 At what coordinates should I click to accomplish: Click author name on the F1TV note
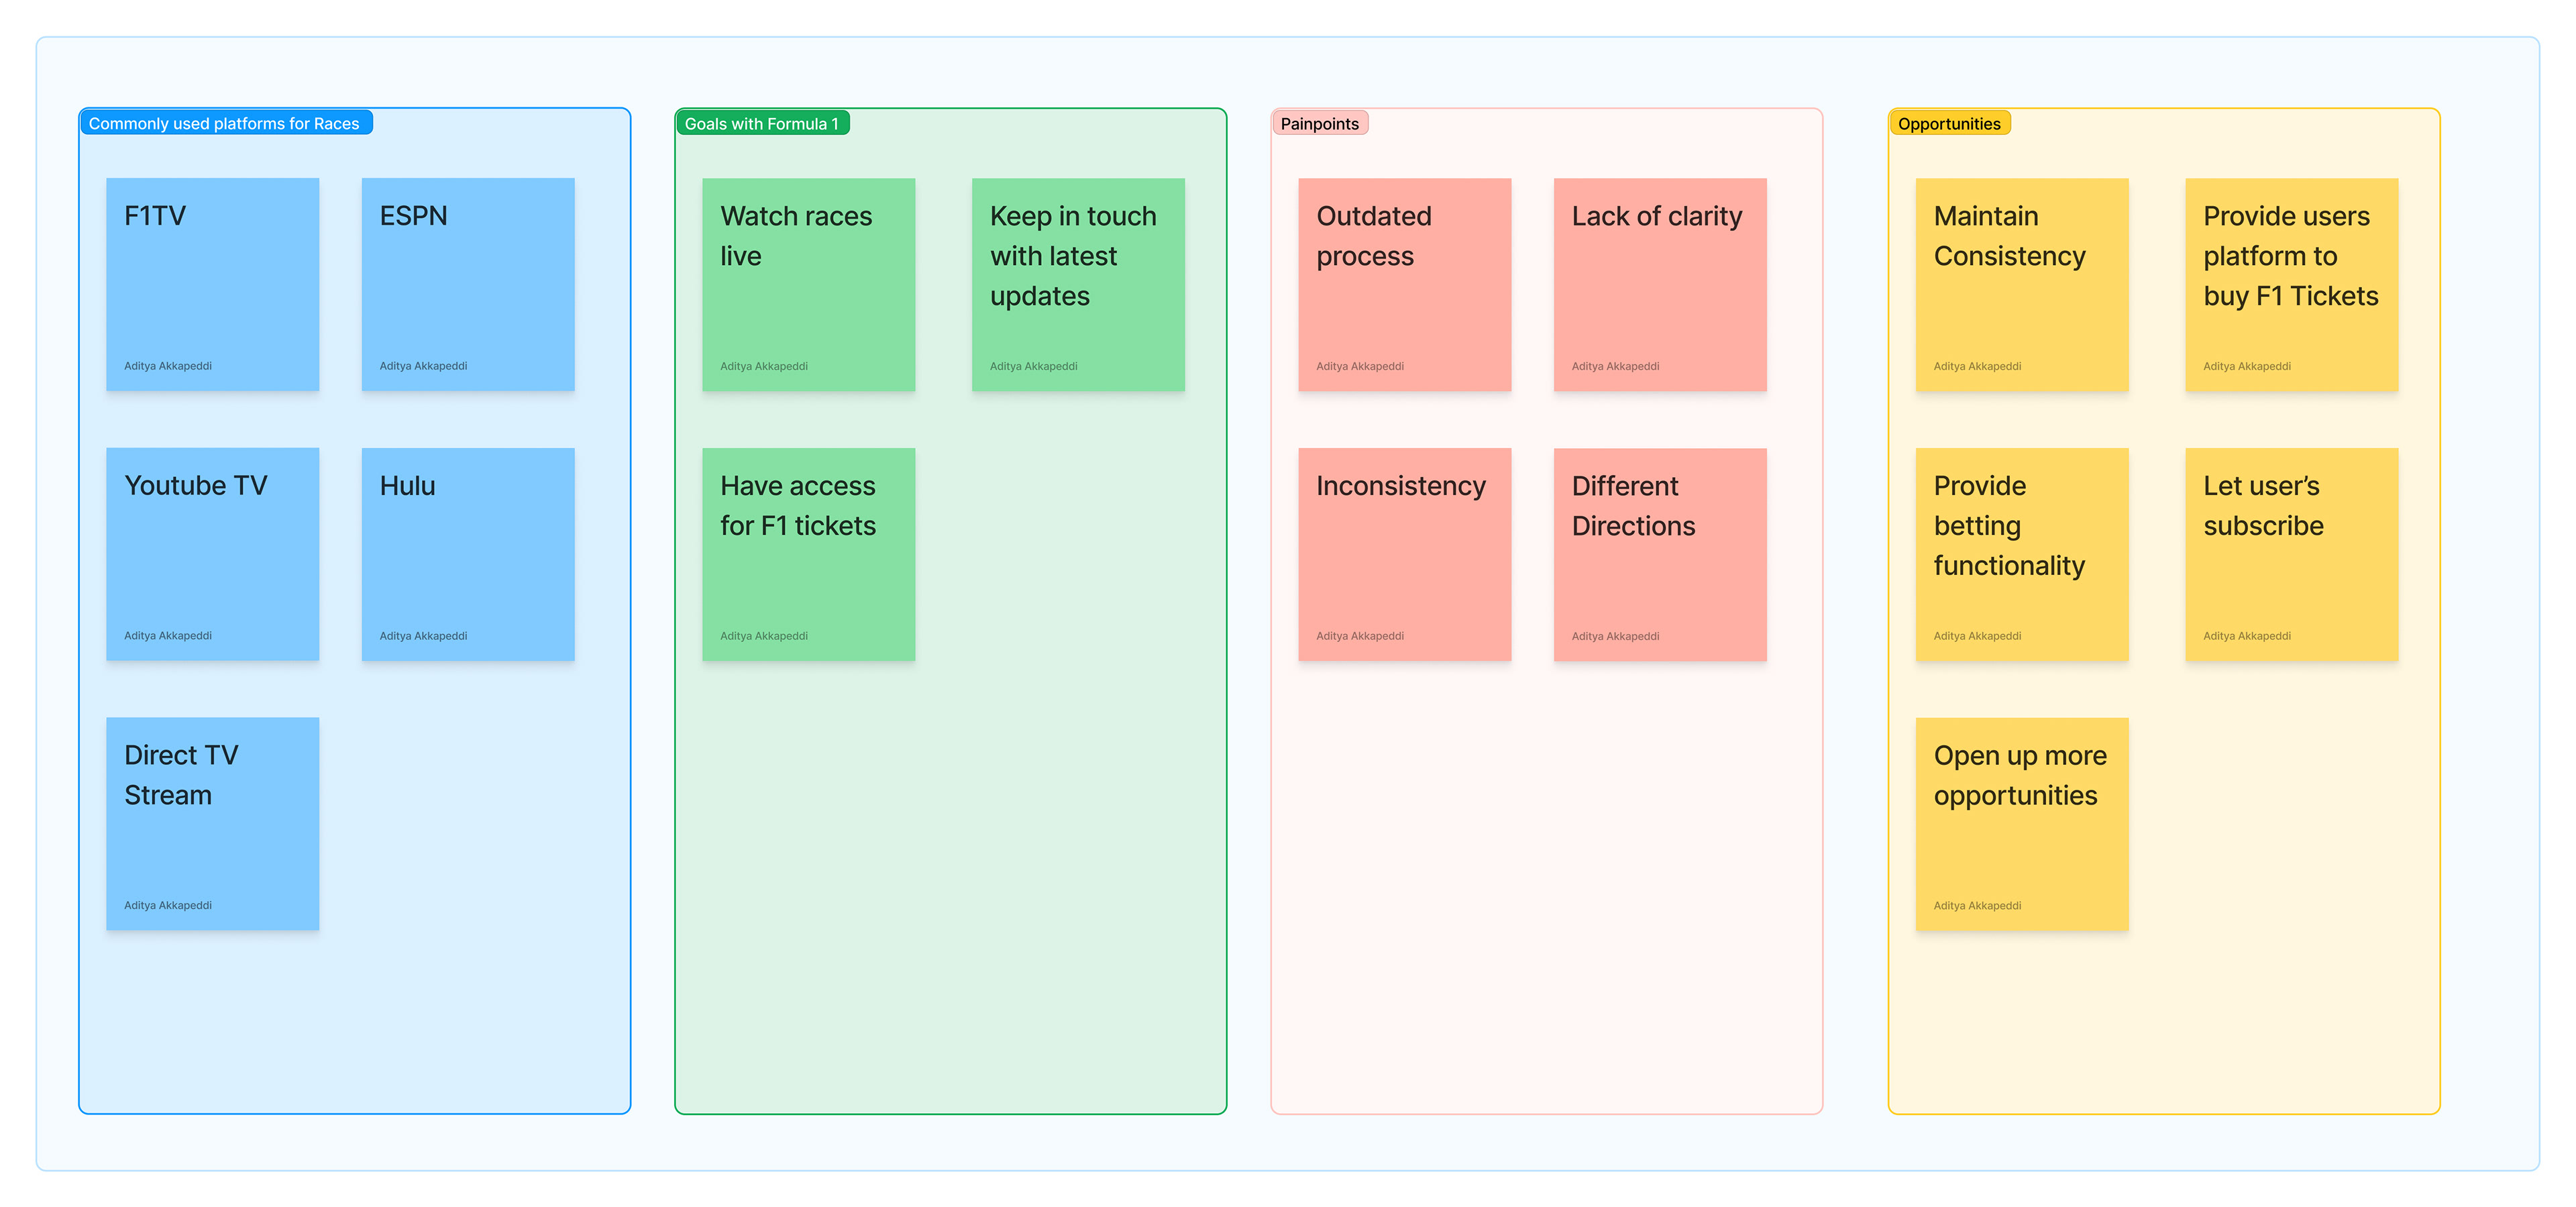[x=168, y=366]
